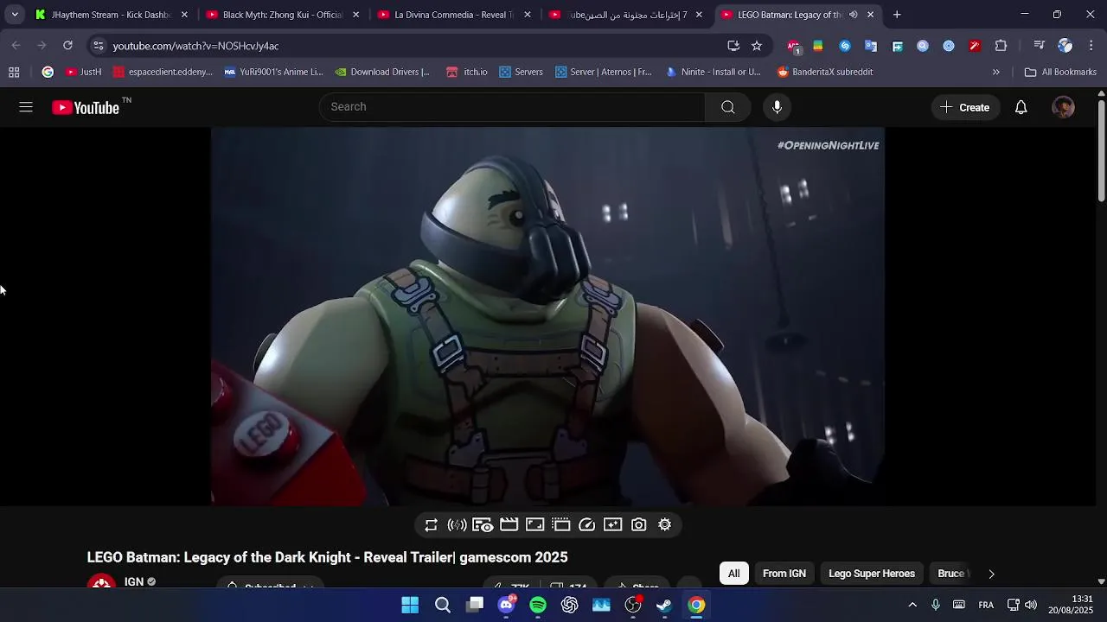Open the Download Drivers bookmark

pos(382,73)
